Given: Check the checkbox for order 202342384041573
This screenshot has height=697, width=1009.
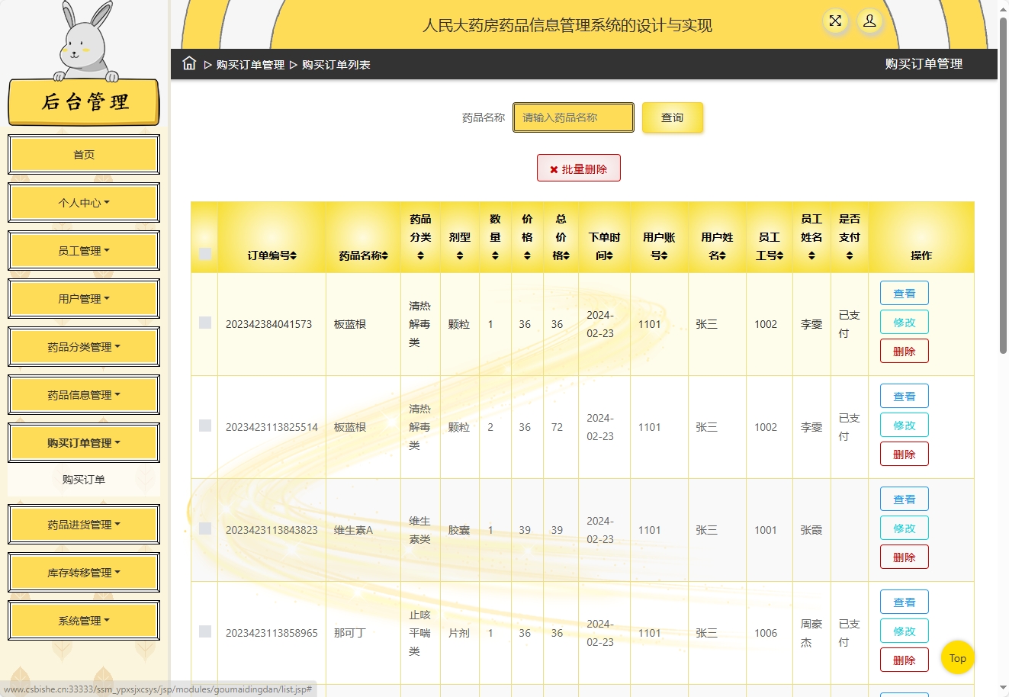Looking at the screenshot, I should [x=204, y=323].
